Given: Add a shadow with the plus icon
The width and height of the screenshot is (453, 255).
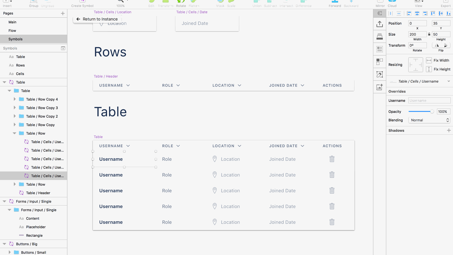Looking at the screenshot, I should [449, 130].
